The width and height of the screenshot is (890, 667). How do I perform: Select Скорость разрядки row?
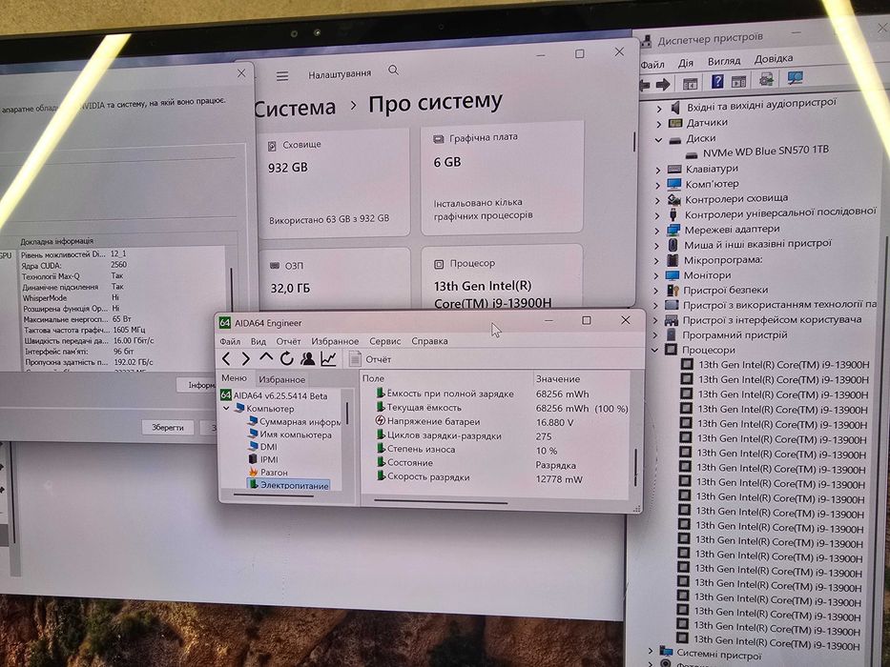(502, 477)
